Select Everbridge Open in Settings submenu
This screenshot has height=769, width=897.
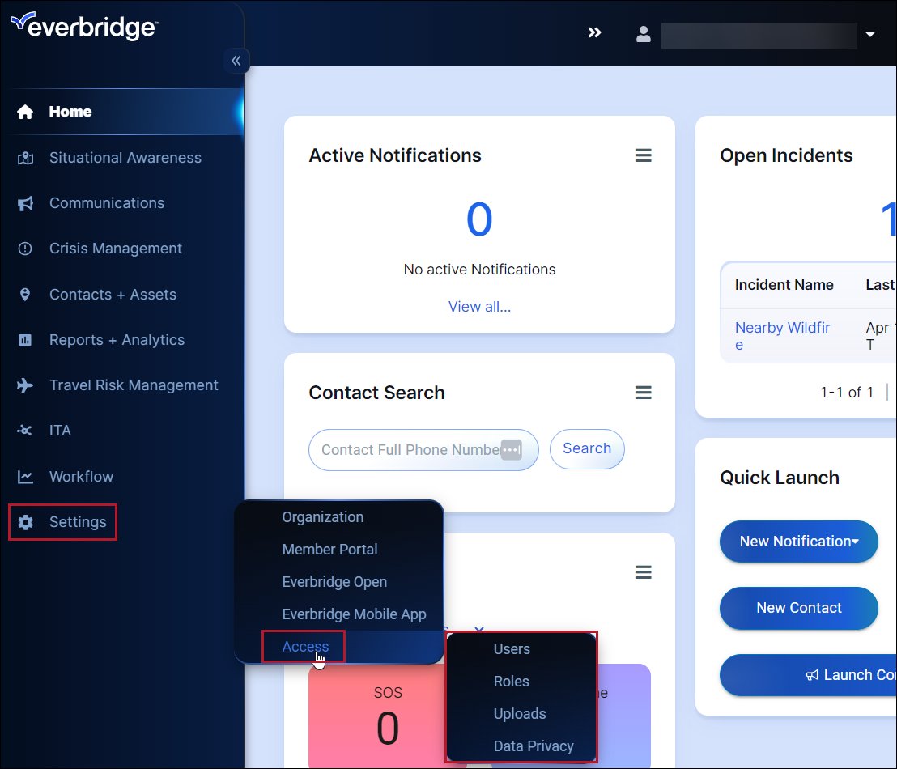[334, 582]
